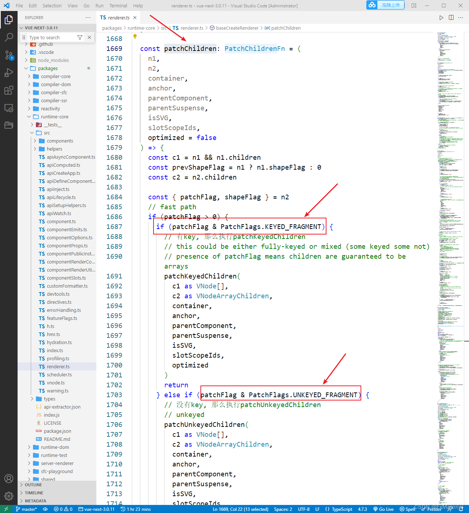
Task: Click the LF end of line selector
Action: tap(317, 509)
